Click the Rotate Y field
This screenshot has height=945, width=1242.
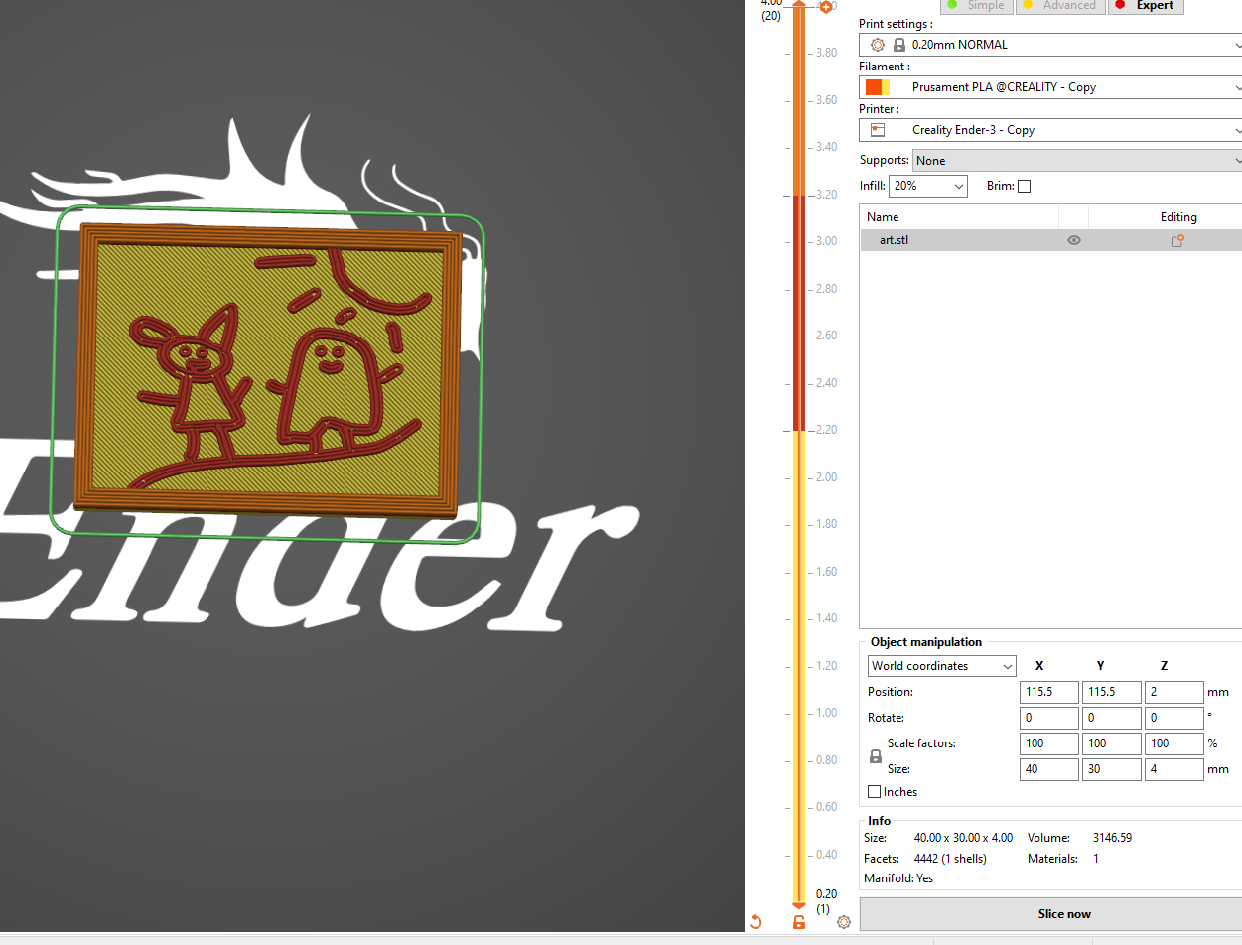click(1112, 718)
